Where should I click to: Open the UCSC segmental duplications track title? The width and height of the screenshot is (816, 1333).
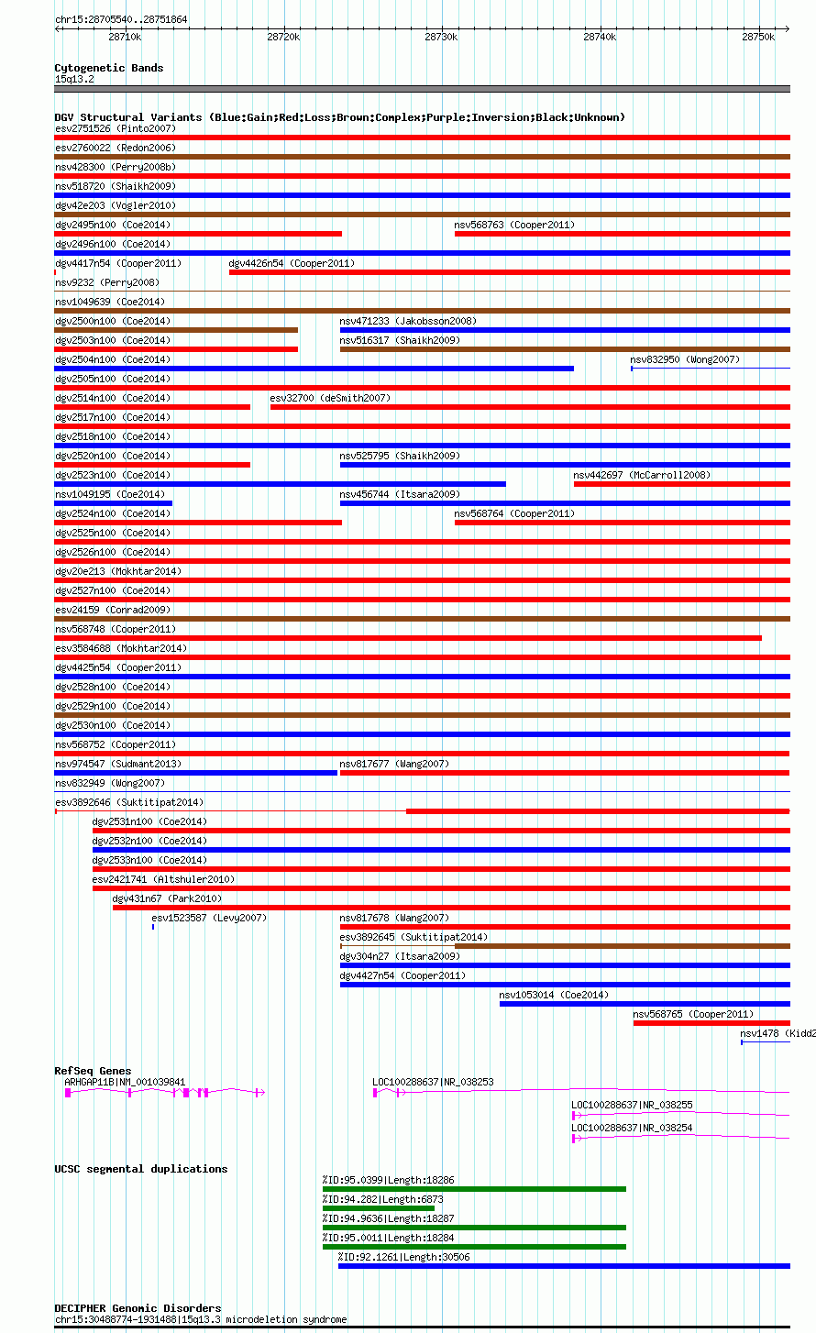tap(141, 1169)
